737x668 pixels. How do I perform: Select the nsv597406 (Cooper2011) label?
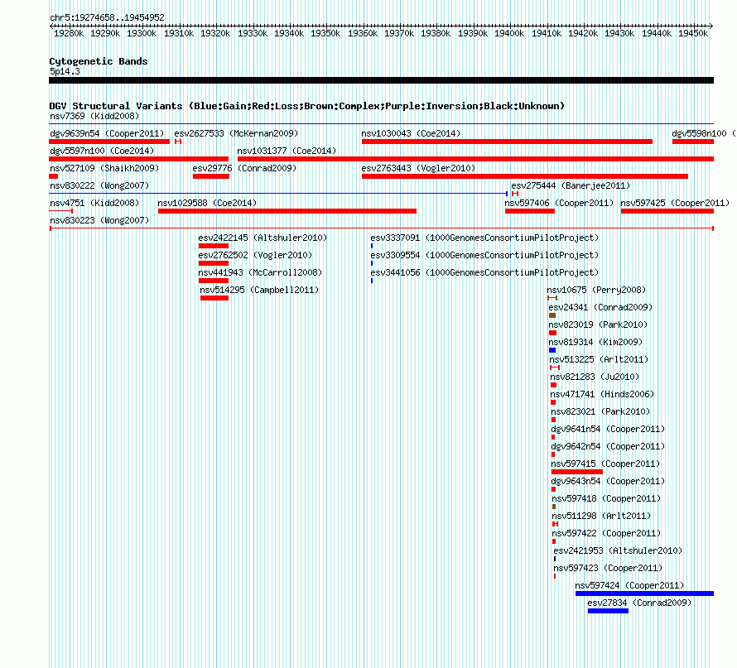tap(559, 203)
